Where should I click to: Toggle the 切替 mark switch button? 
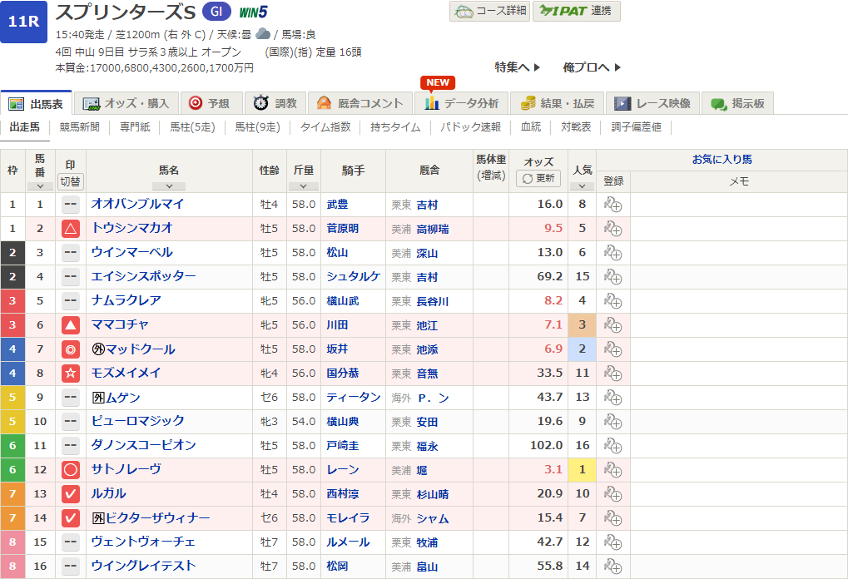[71, 181]
